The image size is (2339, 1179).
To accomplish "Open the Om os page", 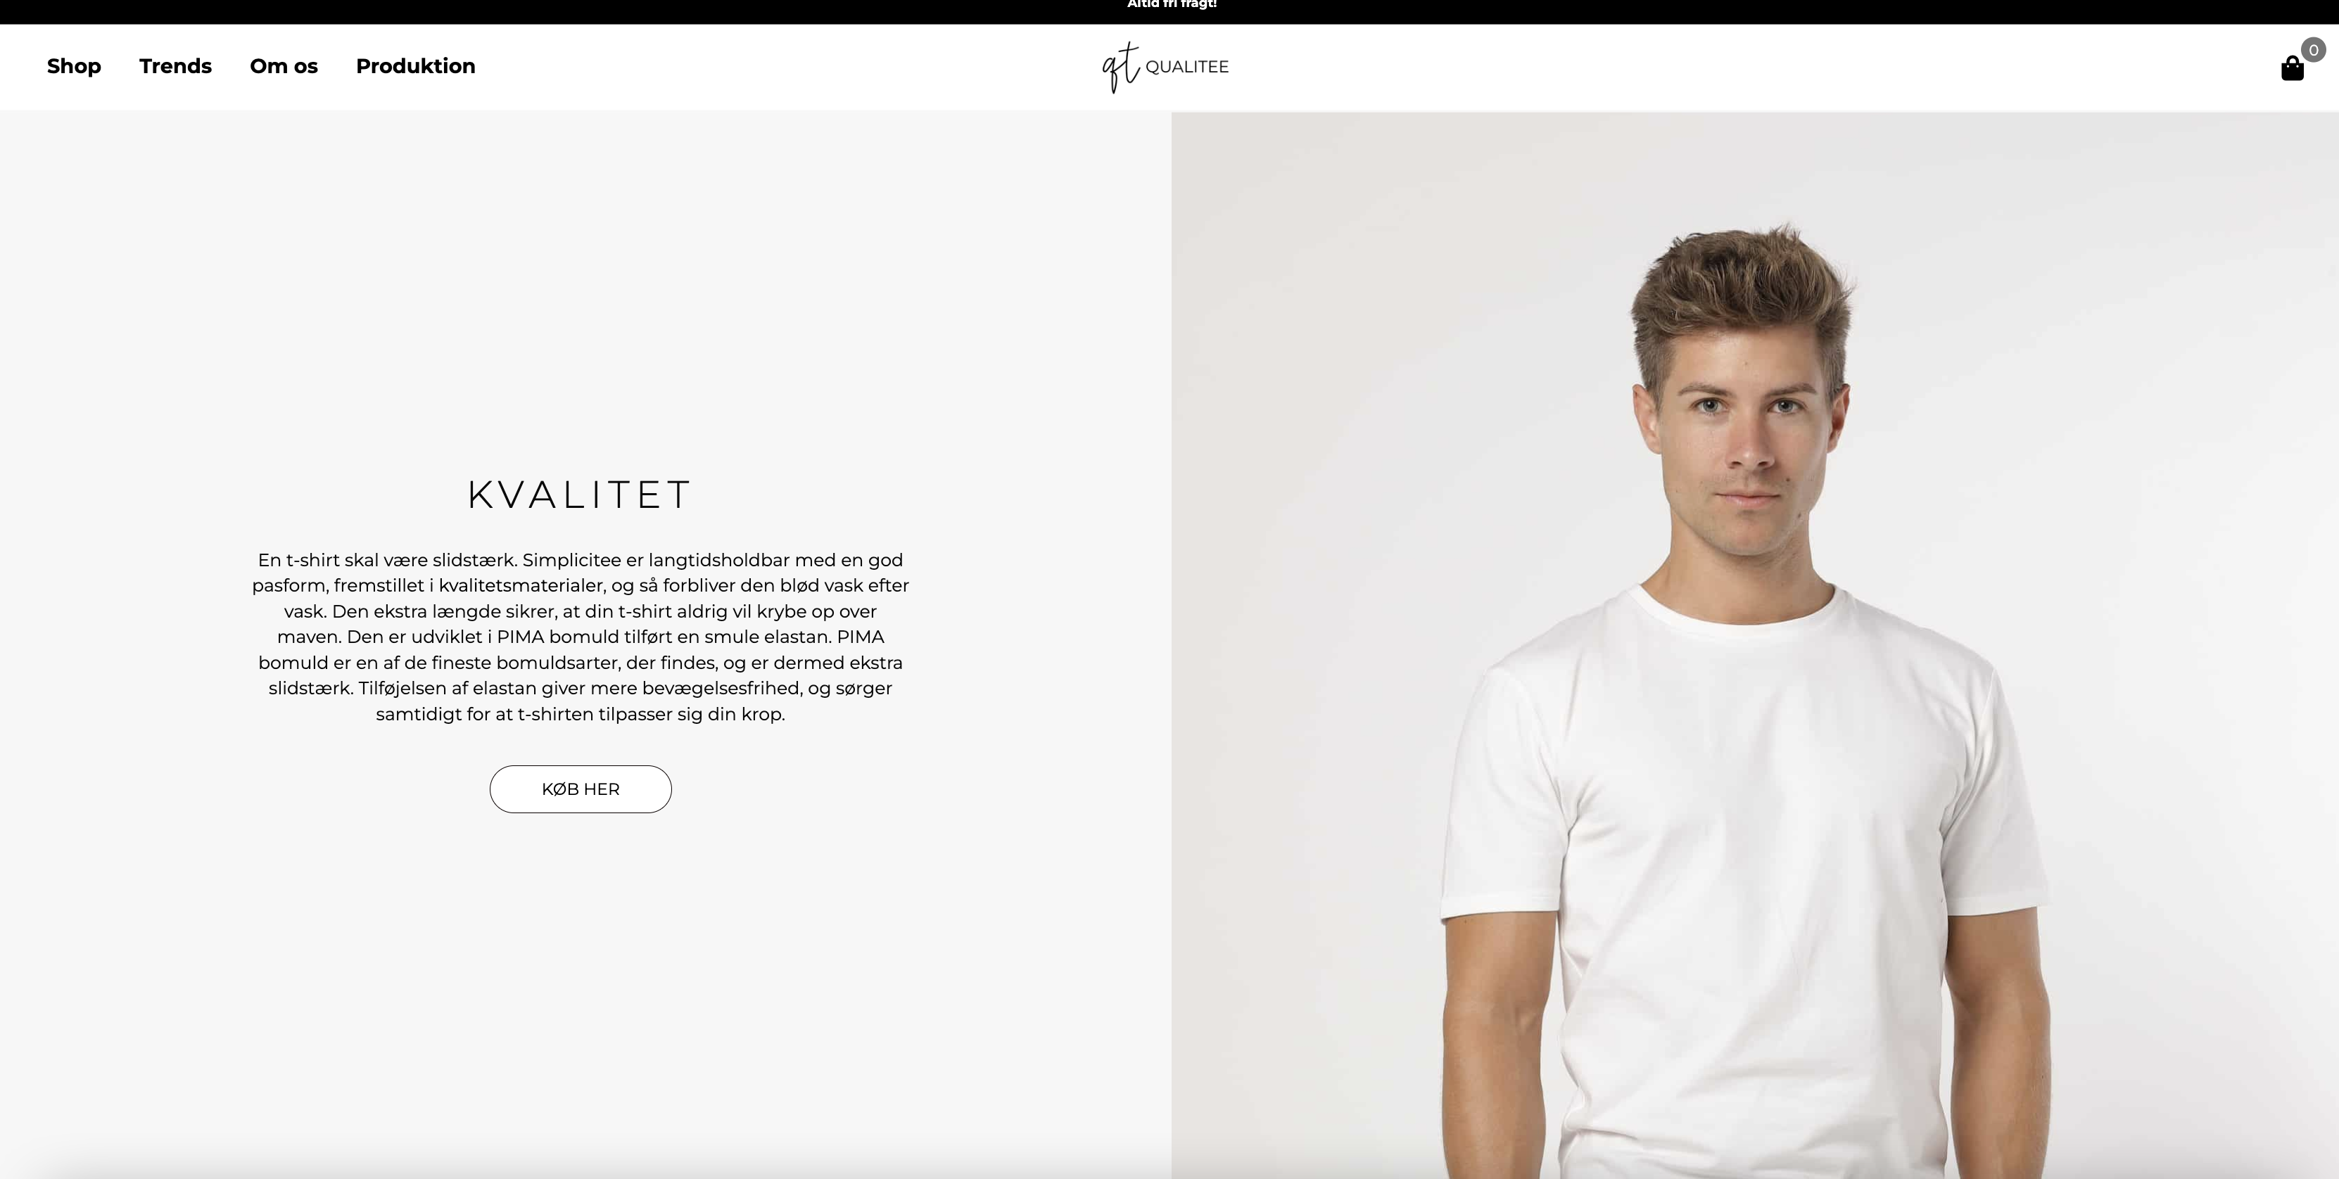I will 284,66.
